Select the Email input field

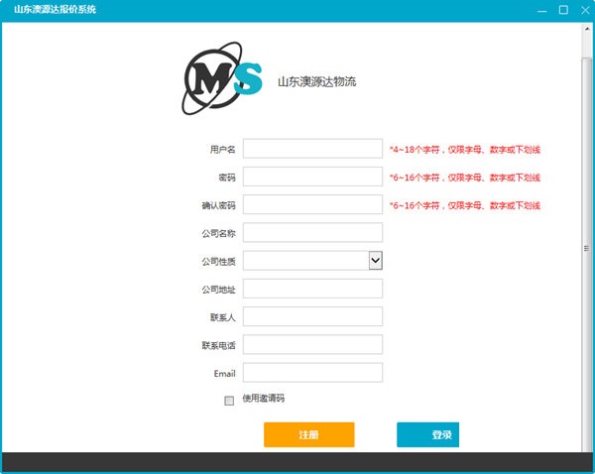click(x=312, y=373)
